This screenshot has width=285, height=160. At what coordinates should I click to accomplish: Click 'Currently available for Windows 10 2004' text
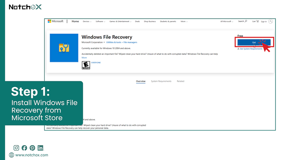pos(106,48)
